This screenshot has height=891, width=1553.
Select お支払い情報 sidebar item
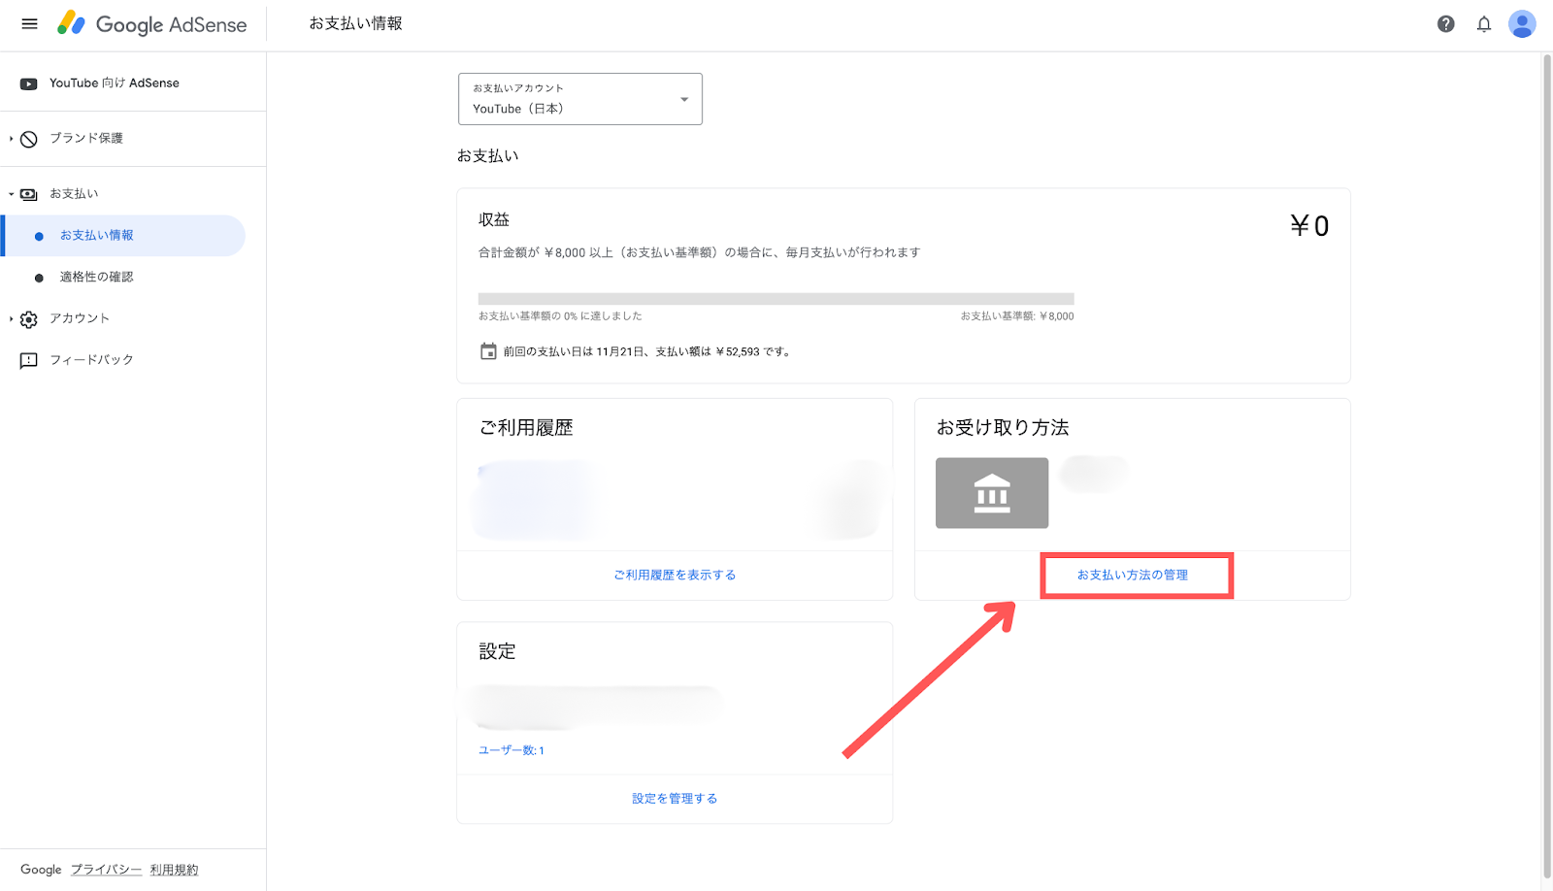(x=124, y=236)
